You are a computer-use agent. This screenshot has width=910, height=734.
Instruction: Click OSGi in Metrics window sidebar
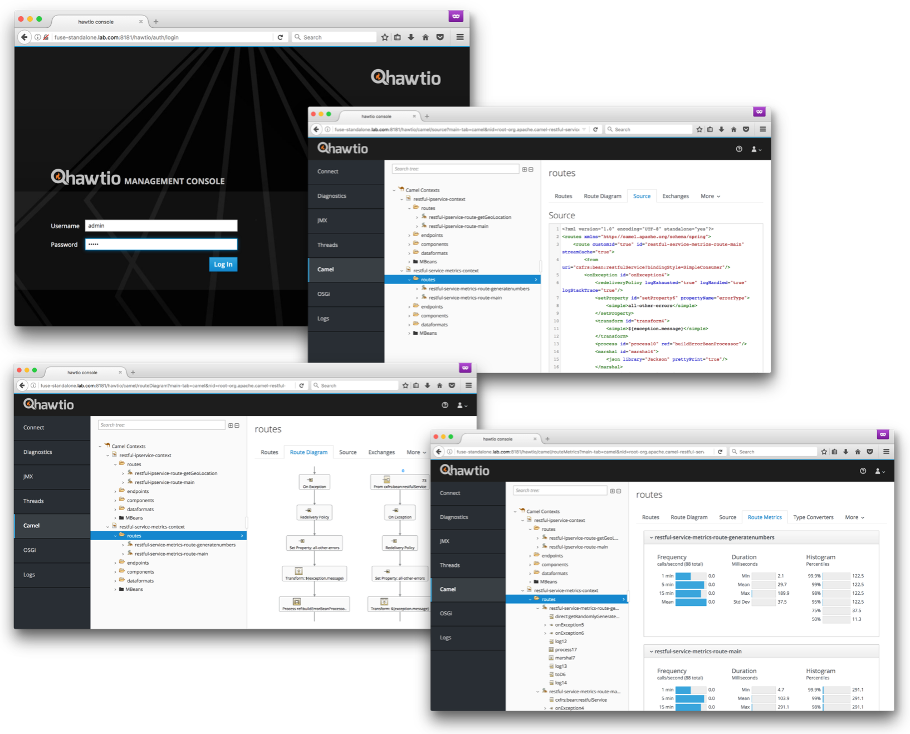(468, 614)
